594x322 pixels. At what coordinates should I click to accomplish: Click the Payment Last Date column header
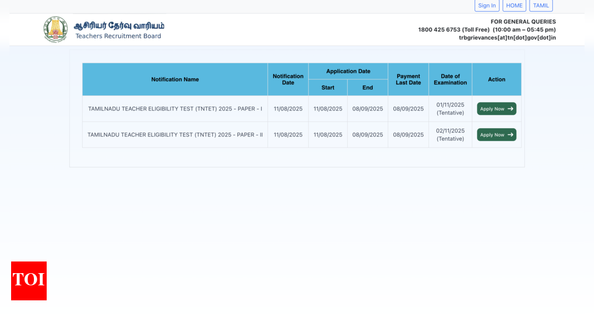(408, 79)
